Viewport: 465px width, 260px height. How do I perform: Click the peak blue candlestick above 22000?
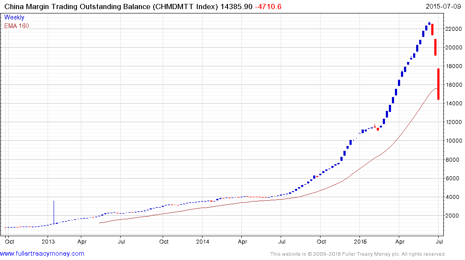click(429, 23)
